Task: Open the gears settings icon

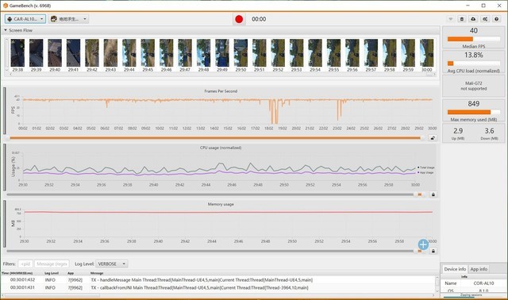Action: (x=485, y=19)
